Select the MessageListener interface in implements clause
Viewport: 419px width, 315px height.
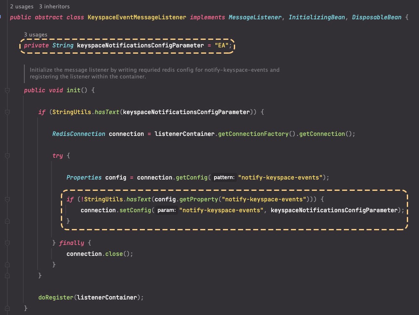255,17
